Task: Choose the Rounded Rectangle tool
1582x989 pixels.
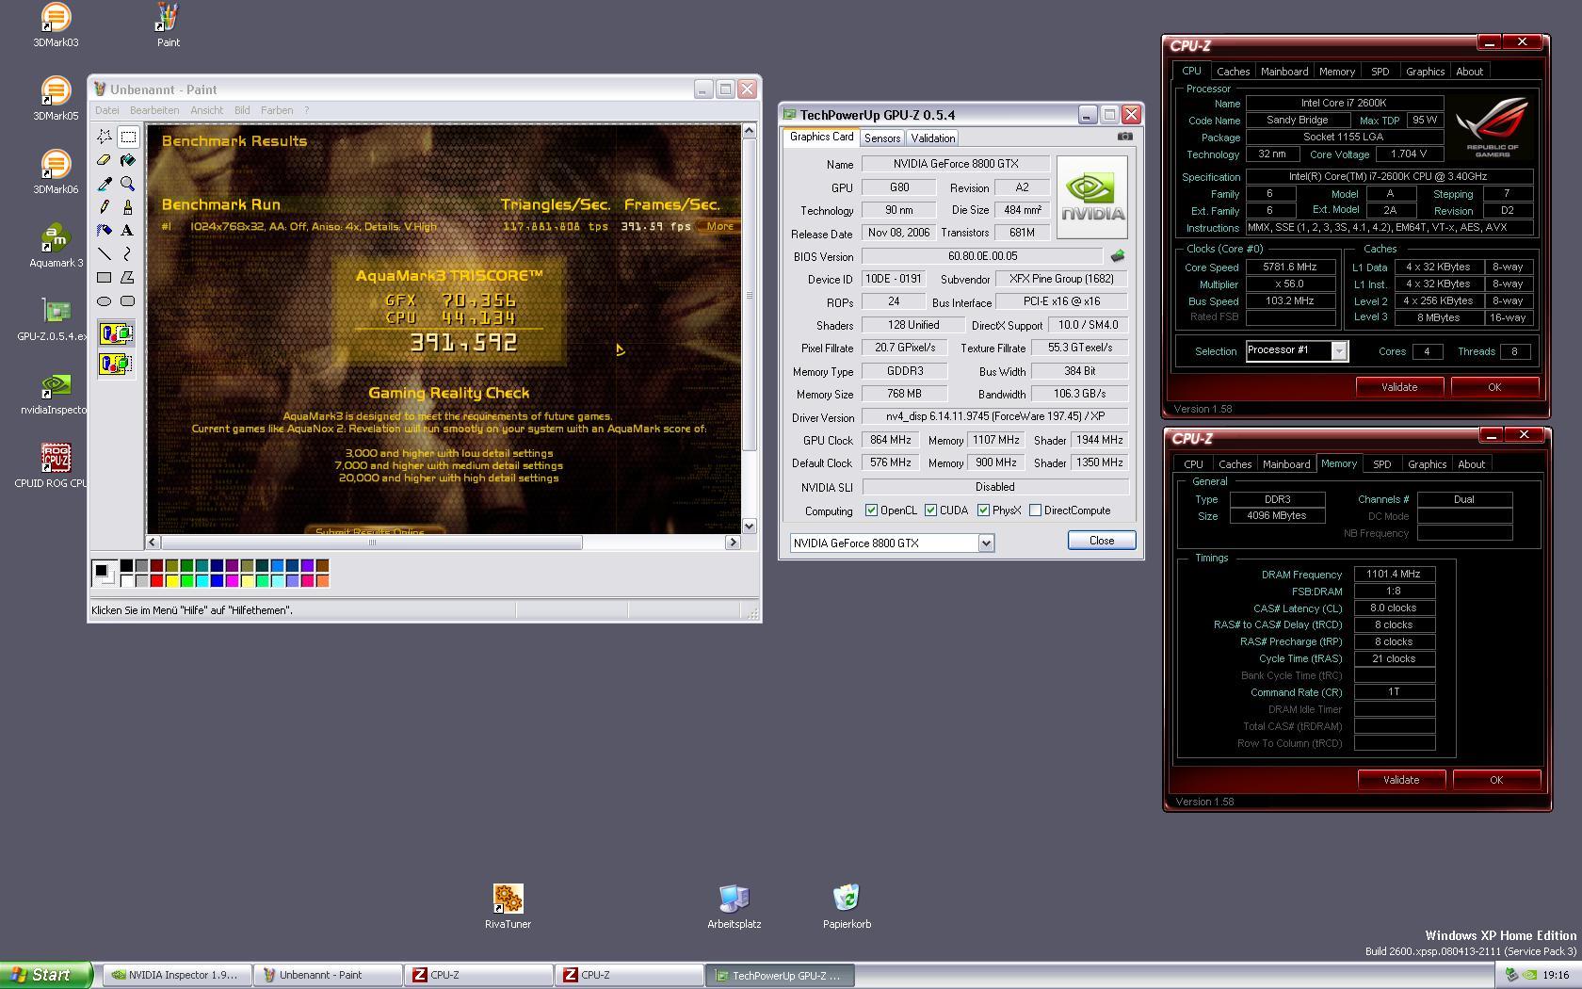Action: [x=128, y=301]
